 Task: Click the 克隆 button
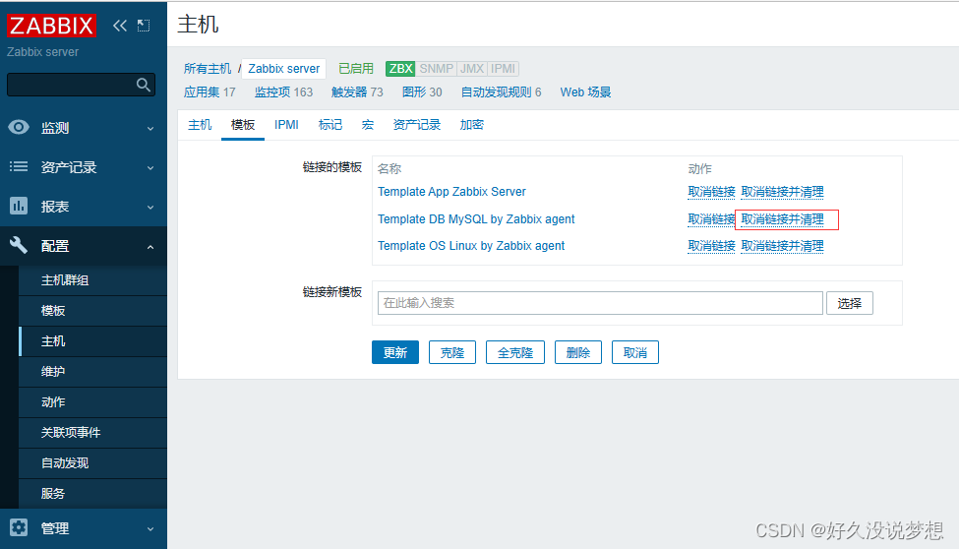coord(452,352)
